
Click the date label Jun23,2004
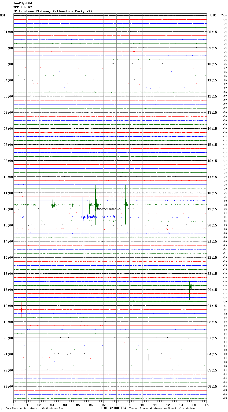click(23, 3)
